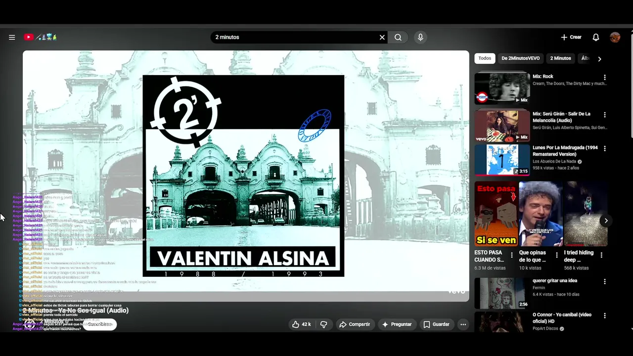Advance shorts shelf with next arrow
The image size is (633, 356).
click(606, 221)
